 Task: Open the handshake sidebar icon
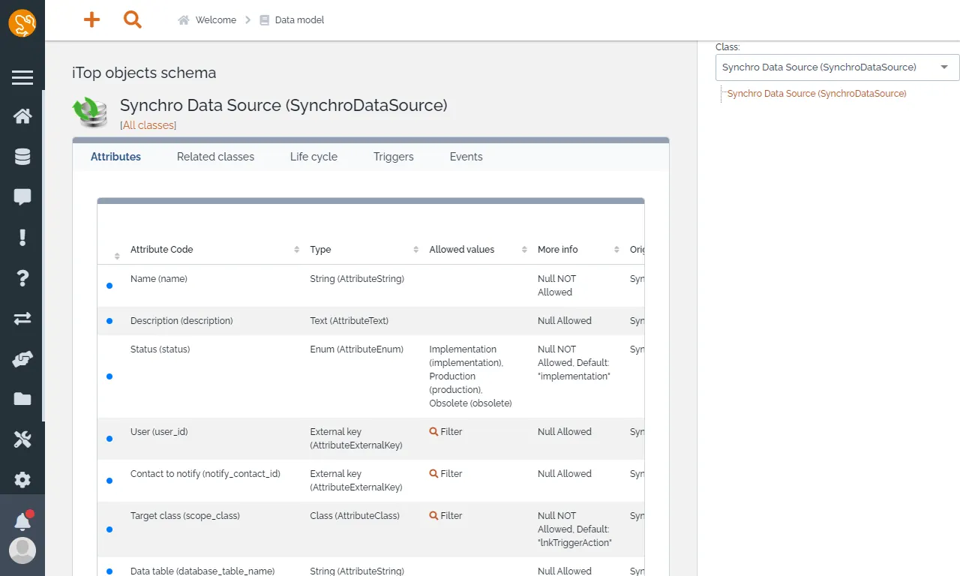click(22, 359)
